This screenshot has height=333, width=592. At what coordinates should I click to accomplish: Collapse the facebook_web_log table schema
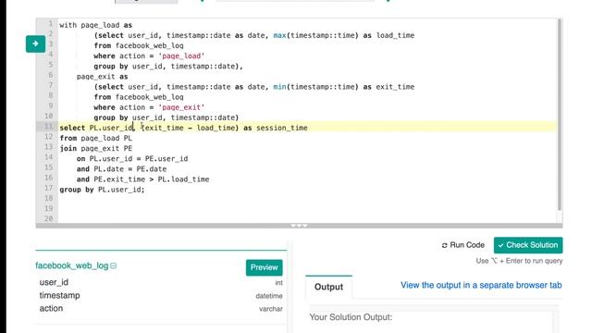tap(113, 265)
